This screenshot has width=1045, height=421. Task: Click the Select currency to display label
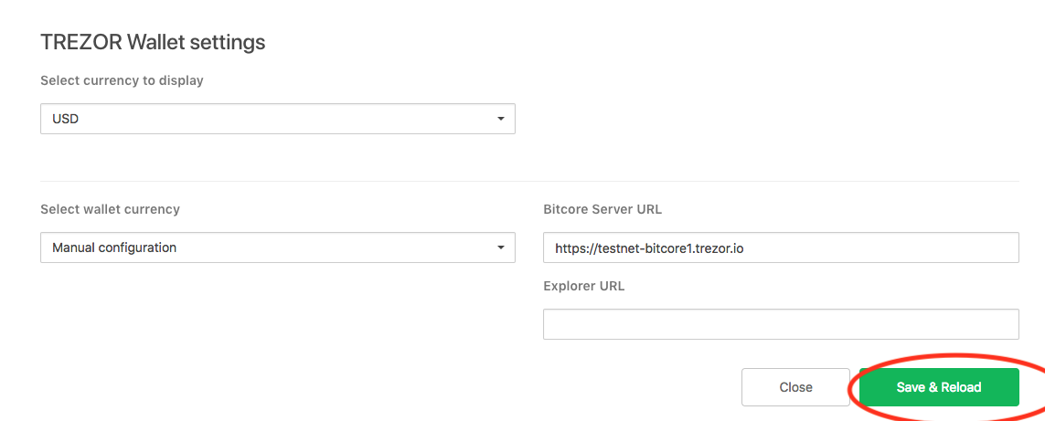[122, 80]
